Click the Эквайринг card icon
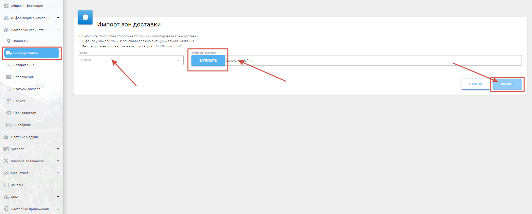This screenshot has width=532, height=214. 9,125
